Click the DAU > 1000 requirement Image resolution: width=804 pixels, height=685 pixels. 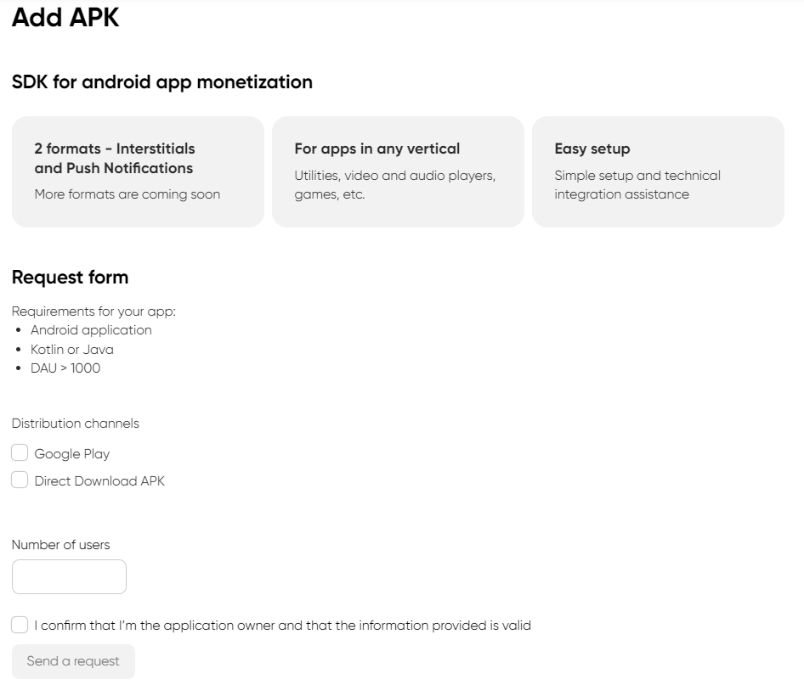point(65,368)
